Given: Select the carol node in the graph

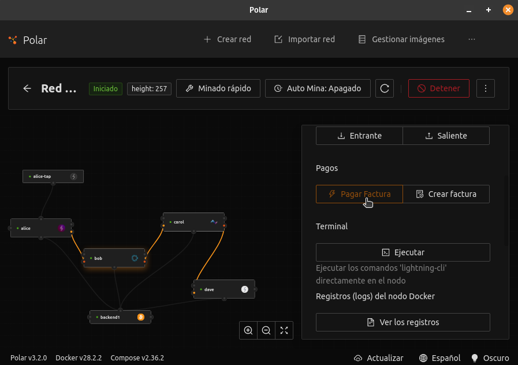Looking at the screenshot, I should click(x=193, y=222).
